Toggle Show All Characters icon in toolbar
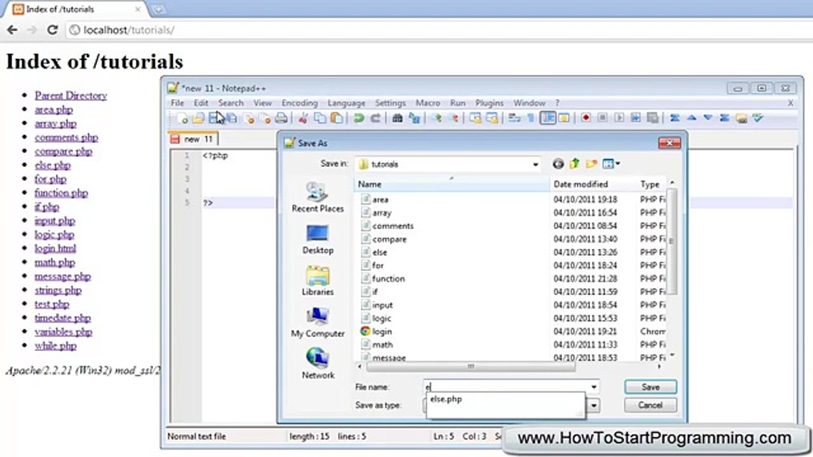Screen dimensions: 813x457 click(531, 118)
